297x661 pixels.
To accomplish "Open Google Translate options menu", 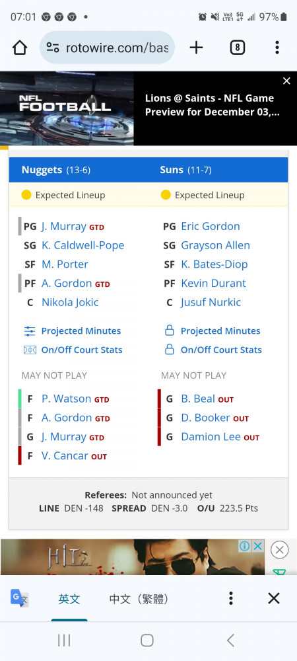I will point(230,598).
